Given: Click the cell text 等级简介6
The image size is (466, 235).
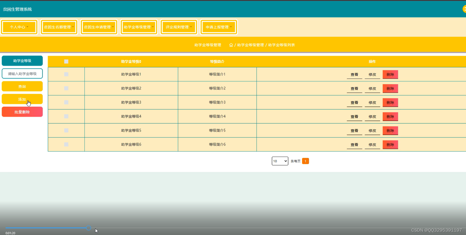Looking at the screenshot, I should [217, 144].
